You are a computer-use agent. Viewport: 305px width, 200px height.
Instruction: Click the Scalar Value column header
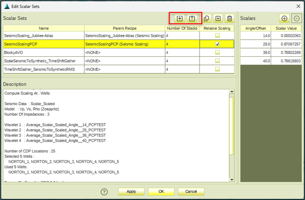[286, 28]
